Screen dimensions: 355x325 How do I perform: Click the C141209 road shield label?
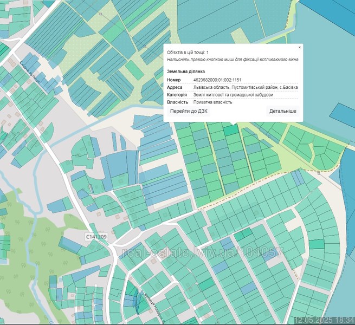pyautogui.click(x=96, y=237)
